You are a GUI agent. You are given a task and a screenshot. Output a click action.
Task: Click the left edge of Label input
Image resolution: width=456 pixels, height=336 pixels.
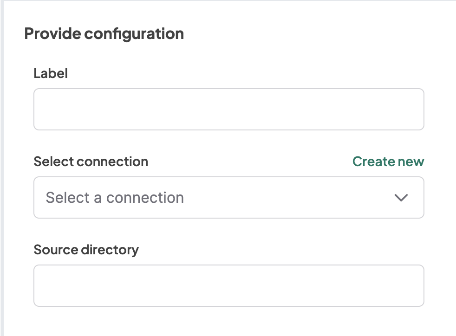point(39,110)
